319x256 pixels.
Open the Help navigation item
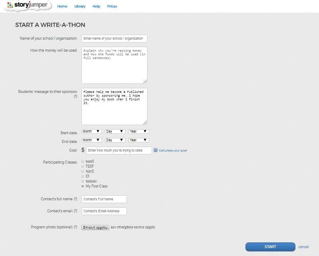96,6
